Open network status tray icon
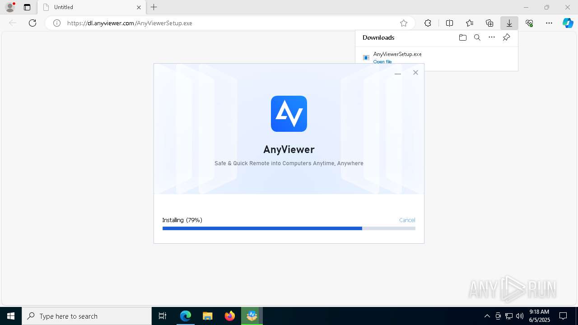 tap(509, 316)
